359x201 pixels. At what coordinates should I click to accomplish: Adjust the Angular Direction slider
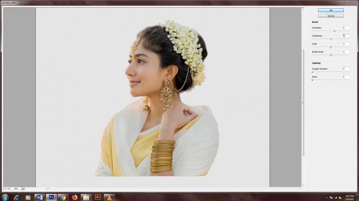point(312,72)
